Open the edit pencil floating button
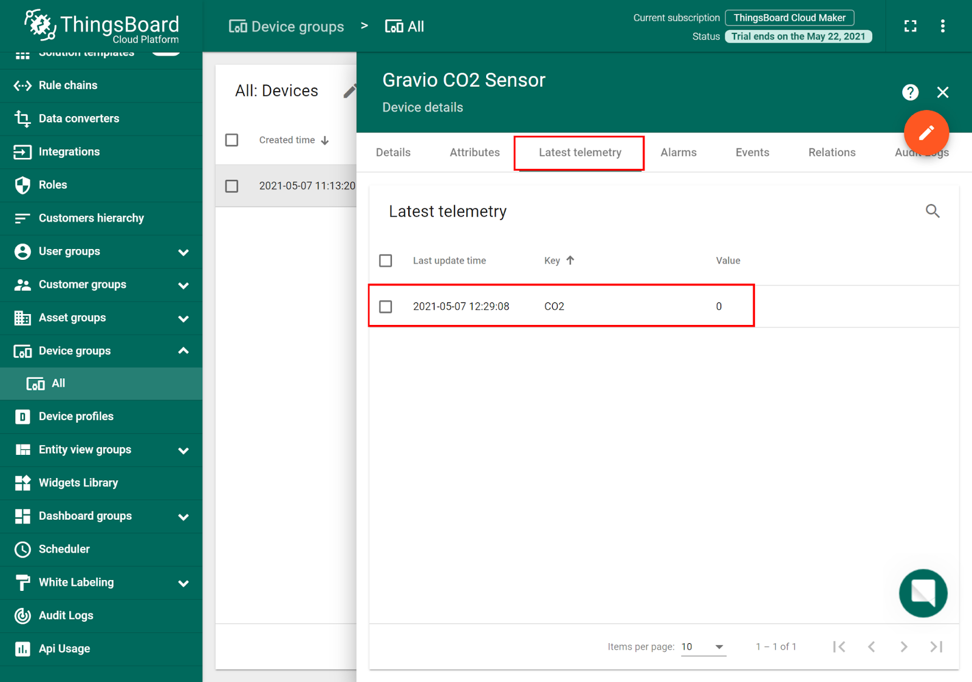972x682 pixels. [x=926, y=132]
